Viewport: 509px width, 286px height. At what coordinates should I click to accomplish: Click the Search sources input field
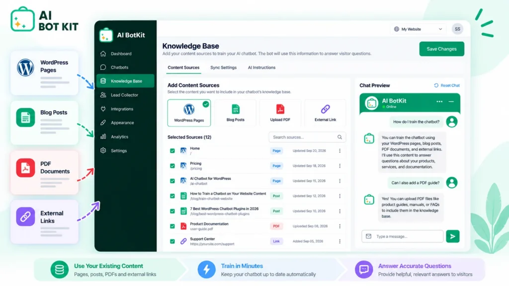[x=307, y=137]
